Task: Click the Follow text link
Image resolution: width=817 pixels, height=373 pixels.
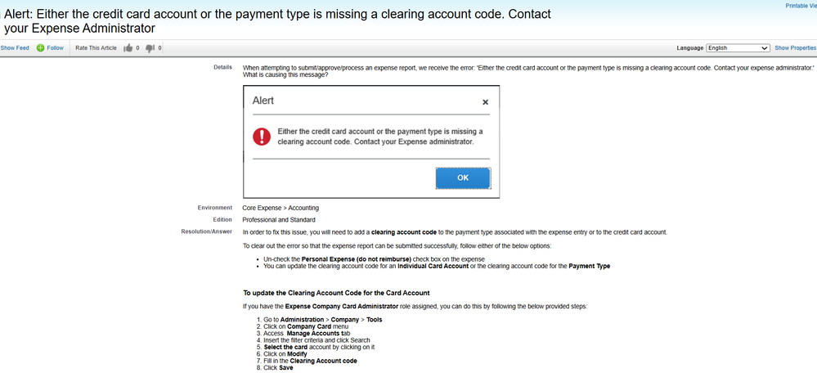Action: [x=56, y=48]
